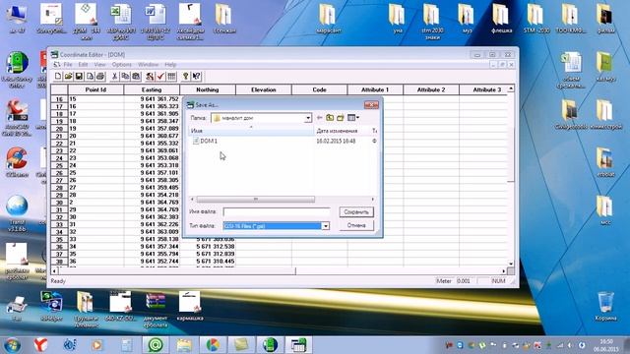This screenshot has width=630, height=354.
Task: Click the Open file toolbar icon
Action: point(68,77)
